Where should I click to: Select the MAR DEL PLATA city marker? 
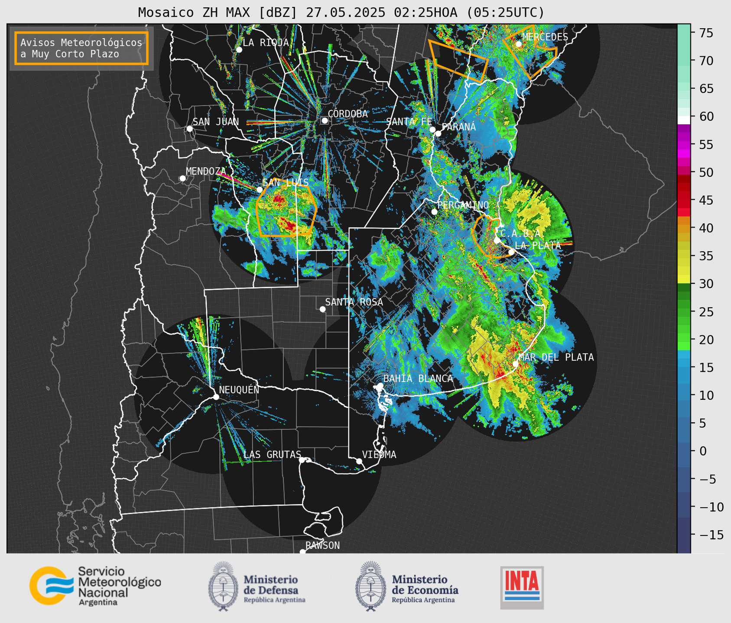pos(516,364)
